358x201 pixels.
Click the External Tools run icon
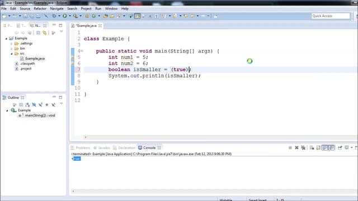pos(75,16)
